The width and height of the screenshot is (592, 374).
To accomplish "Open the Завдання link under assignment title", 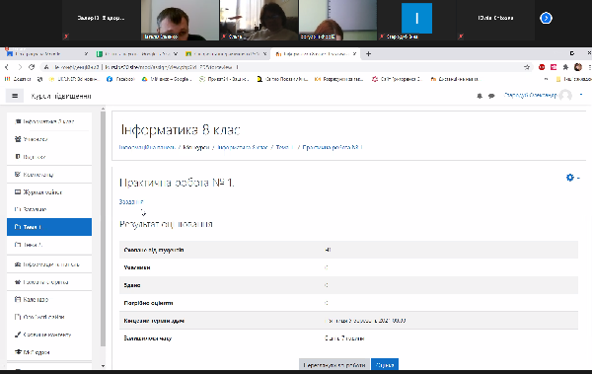I will tap(131, 201).
